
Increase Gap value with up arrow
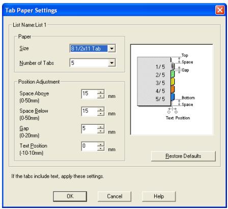101,127
